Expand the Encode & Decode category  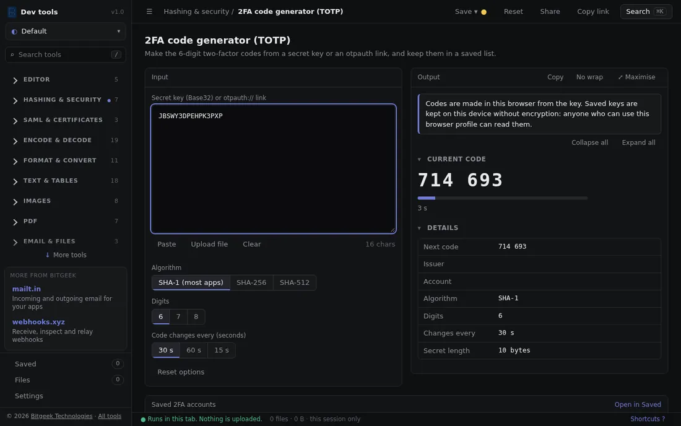66,141
